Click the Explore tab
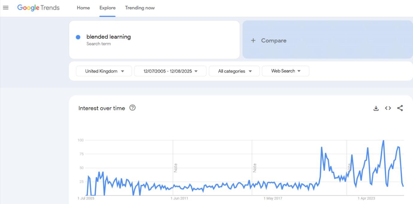Screen dimensions: 413x204 107,8
